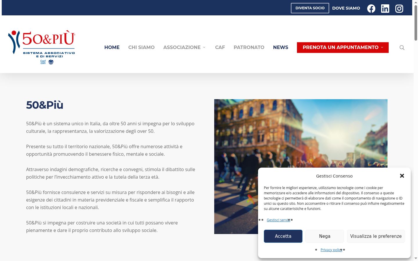418x261 pixels.
Task: Click the page vertical scrollbar thumb
Action: [416, 23]
